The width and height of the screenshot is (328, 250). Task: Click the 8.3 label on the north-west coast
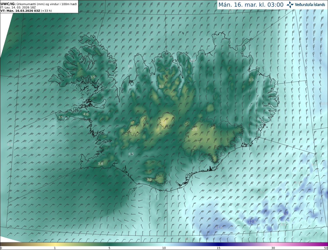(x=130, y=66)
